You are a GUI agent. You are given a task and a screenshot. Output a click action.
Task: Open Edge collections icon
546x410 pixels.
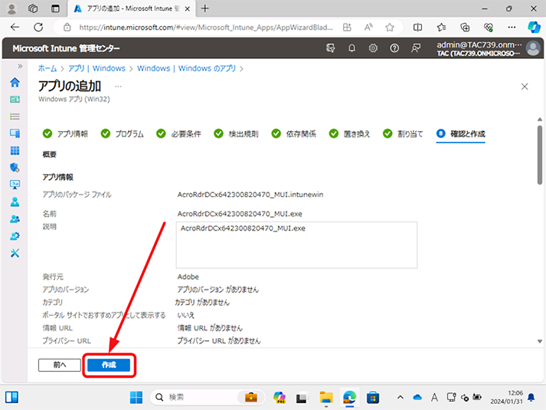[465, 27]
